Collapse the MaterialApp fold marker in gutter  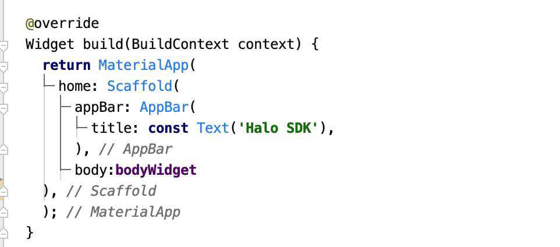3,67
